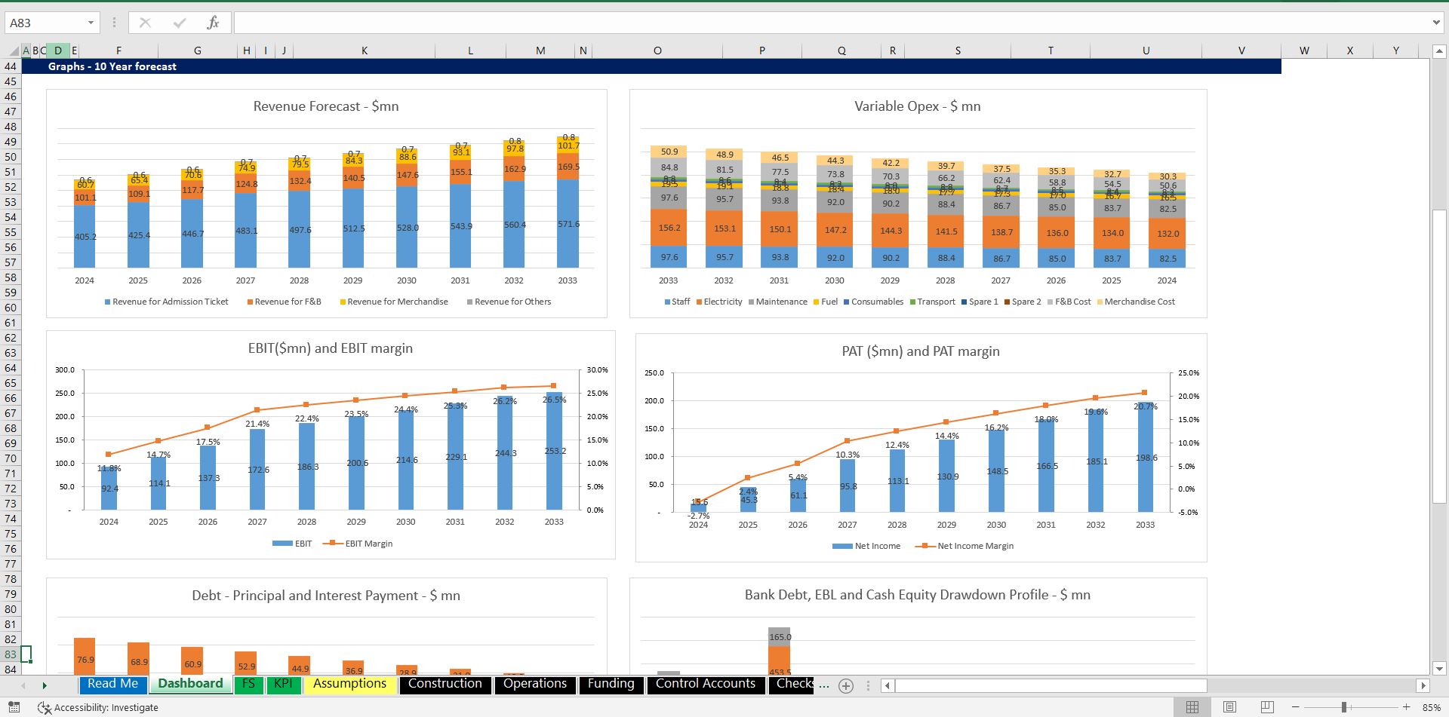
Task: Click the 85% zoom level
Action: (x=1432, y=707)
